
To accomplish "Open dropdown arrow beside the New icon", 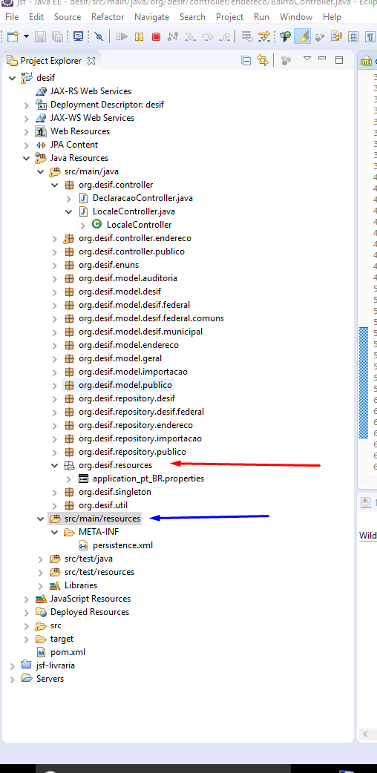I will (26, 36).
